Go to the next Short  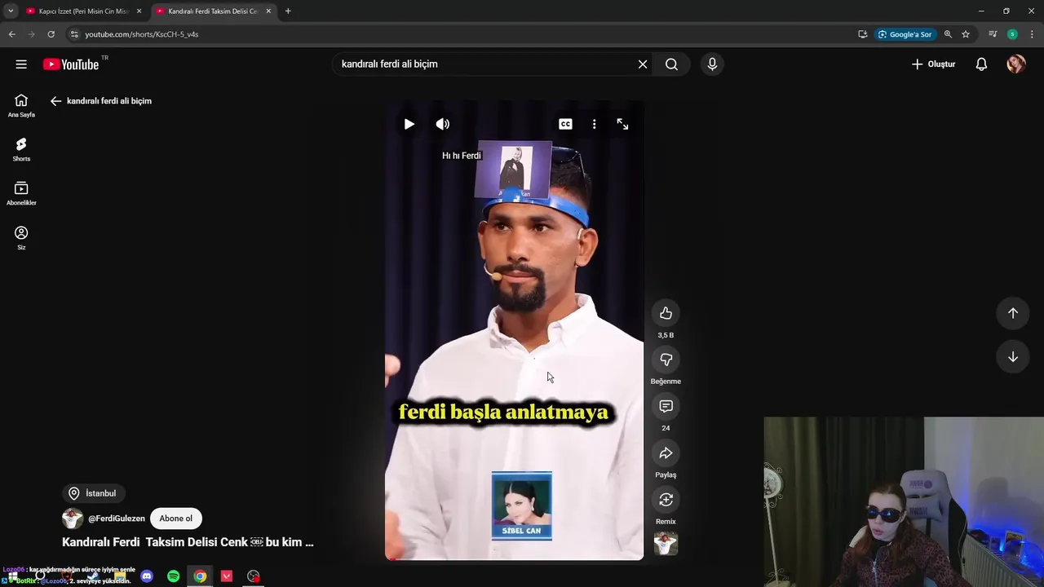click(x=1012, y=357)
